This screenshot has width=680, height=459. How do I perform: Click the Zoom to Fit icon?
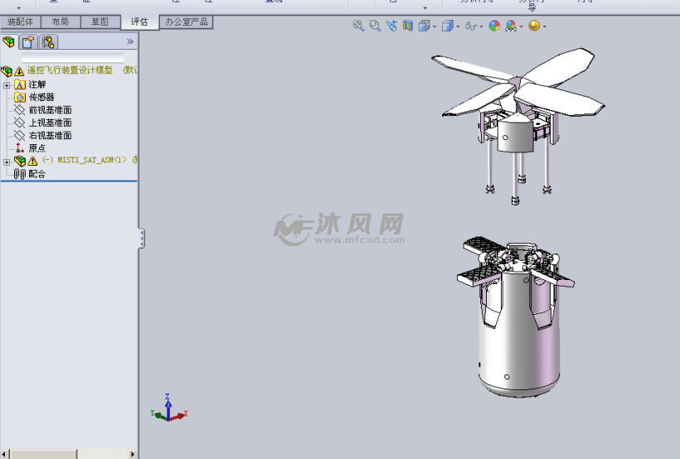(358, 26)
